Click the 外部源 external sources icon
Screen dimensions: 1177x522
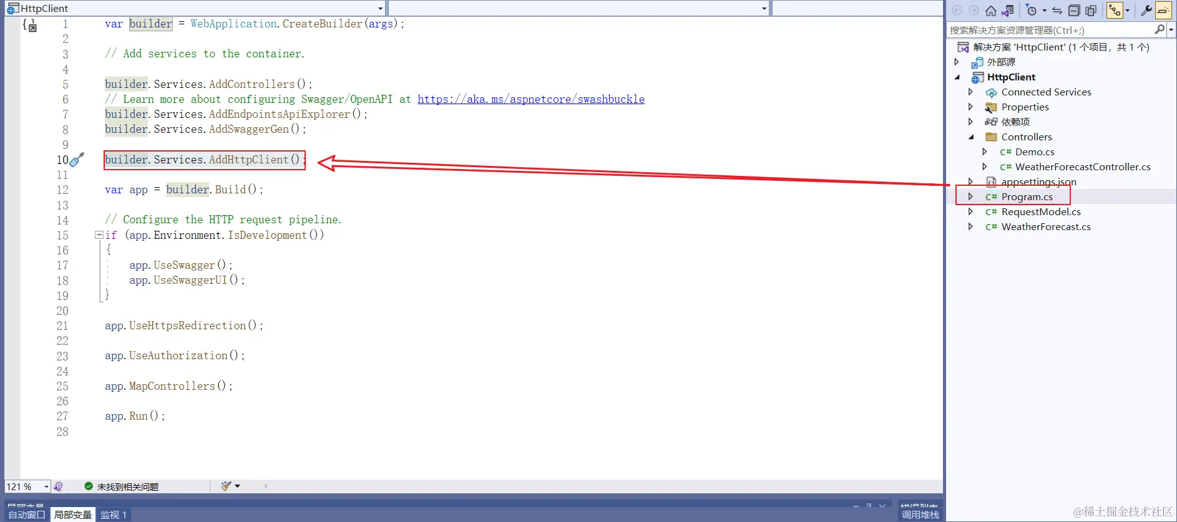tap(977, 62)
